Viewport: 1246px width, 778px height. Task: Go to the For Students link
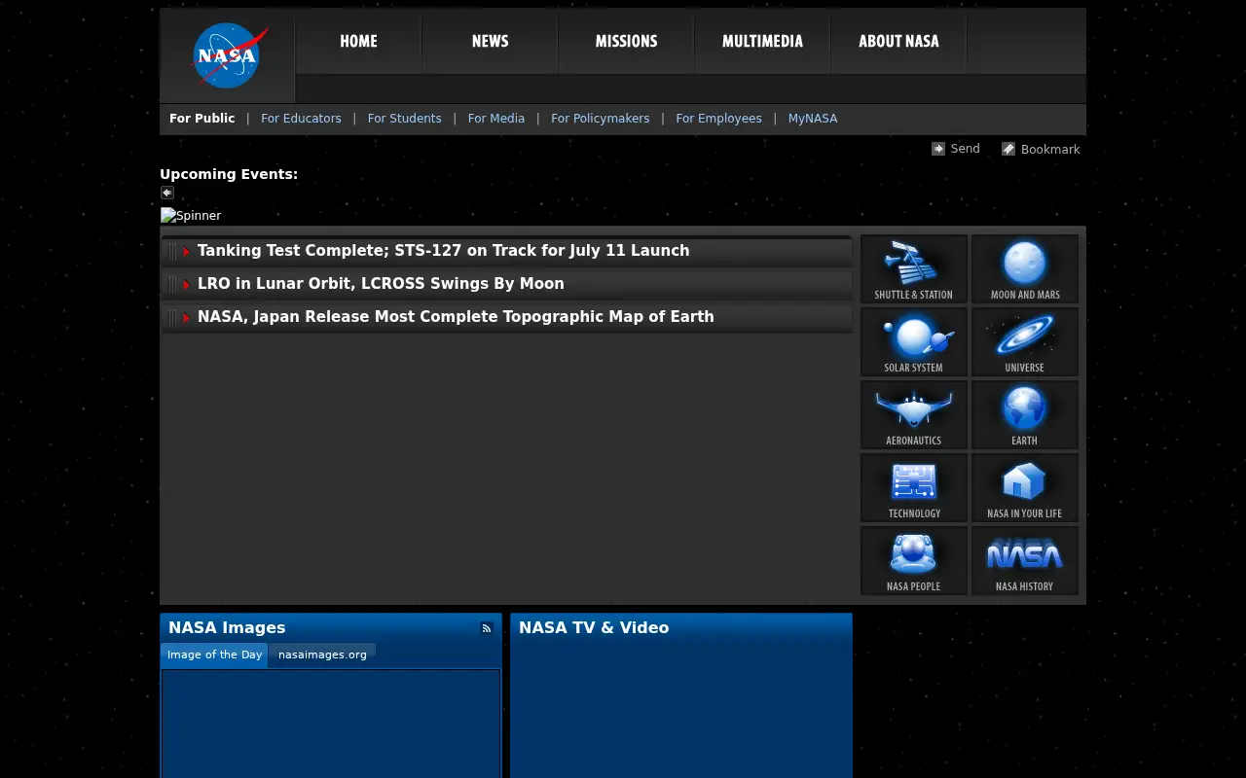[404, 119]
